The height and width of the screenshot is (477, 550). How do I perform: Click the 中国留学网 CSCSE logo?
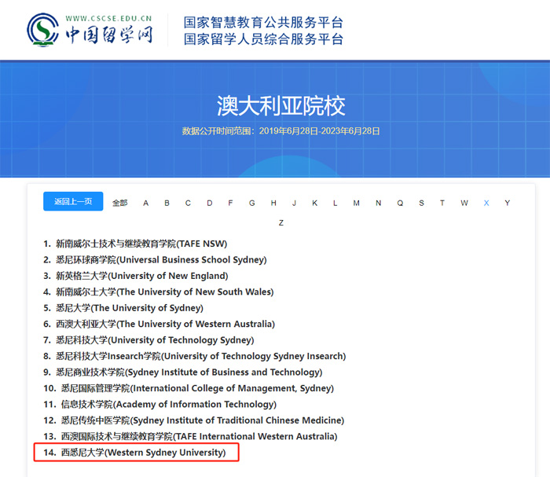point(90,30)
